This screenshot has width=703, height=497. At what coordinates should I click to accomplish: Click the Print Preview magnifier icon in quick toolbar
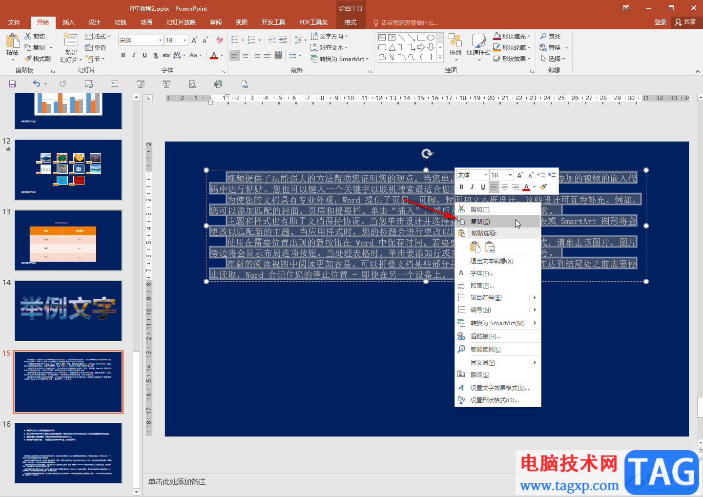point(192,84)
